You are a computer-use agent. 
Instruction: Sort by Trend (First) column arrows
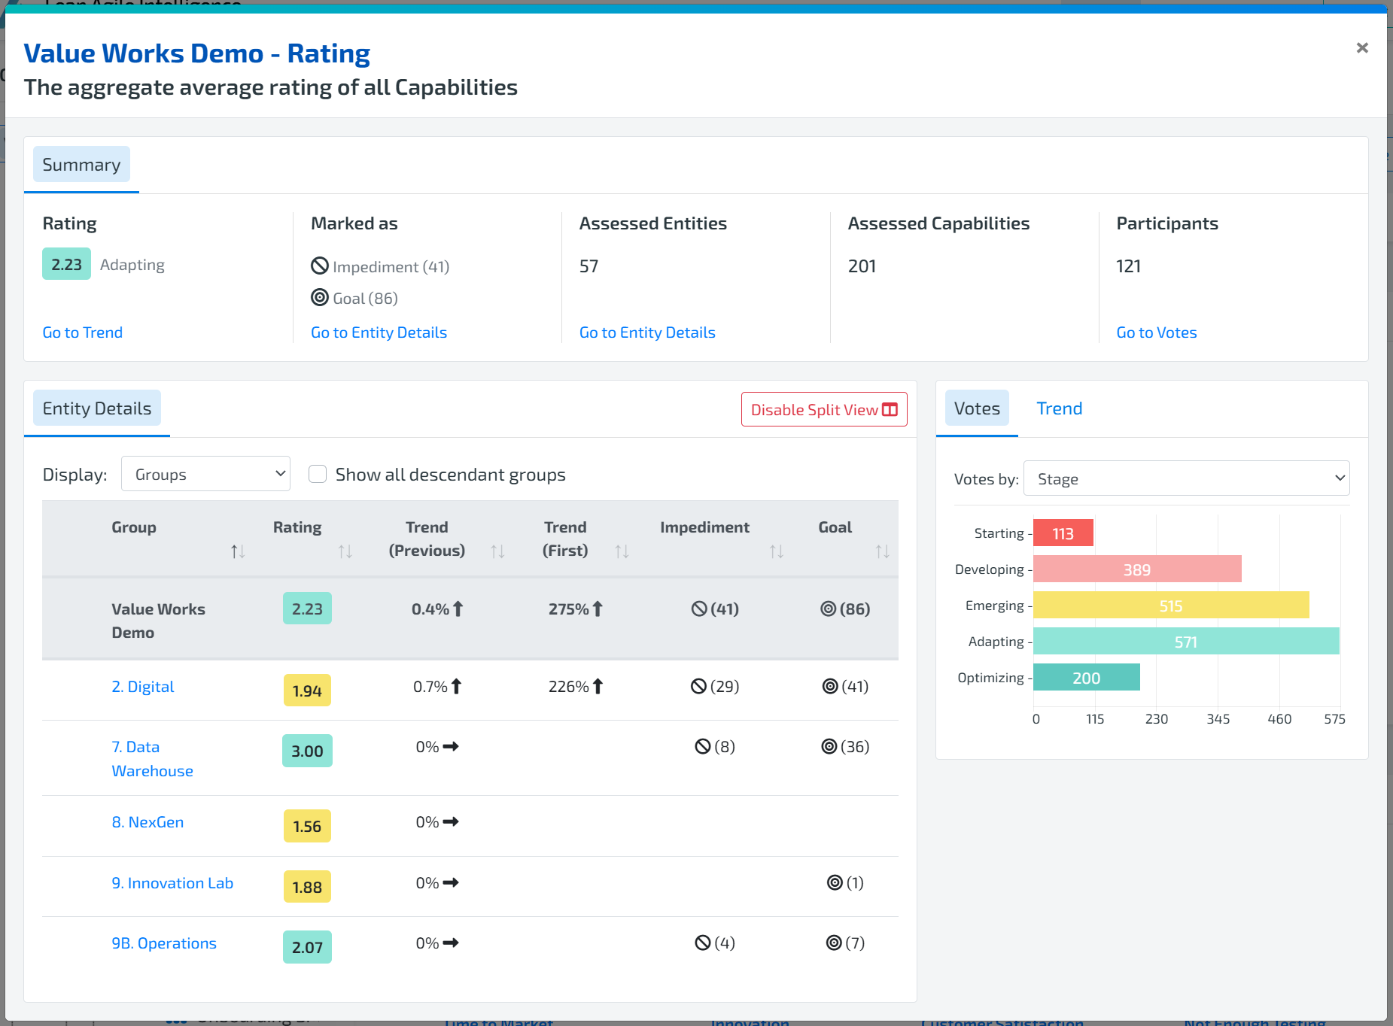[622, 551]
